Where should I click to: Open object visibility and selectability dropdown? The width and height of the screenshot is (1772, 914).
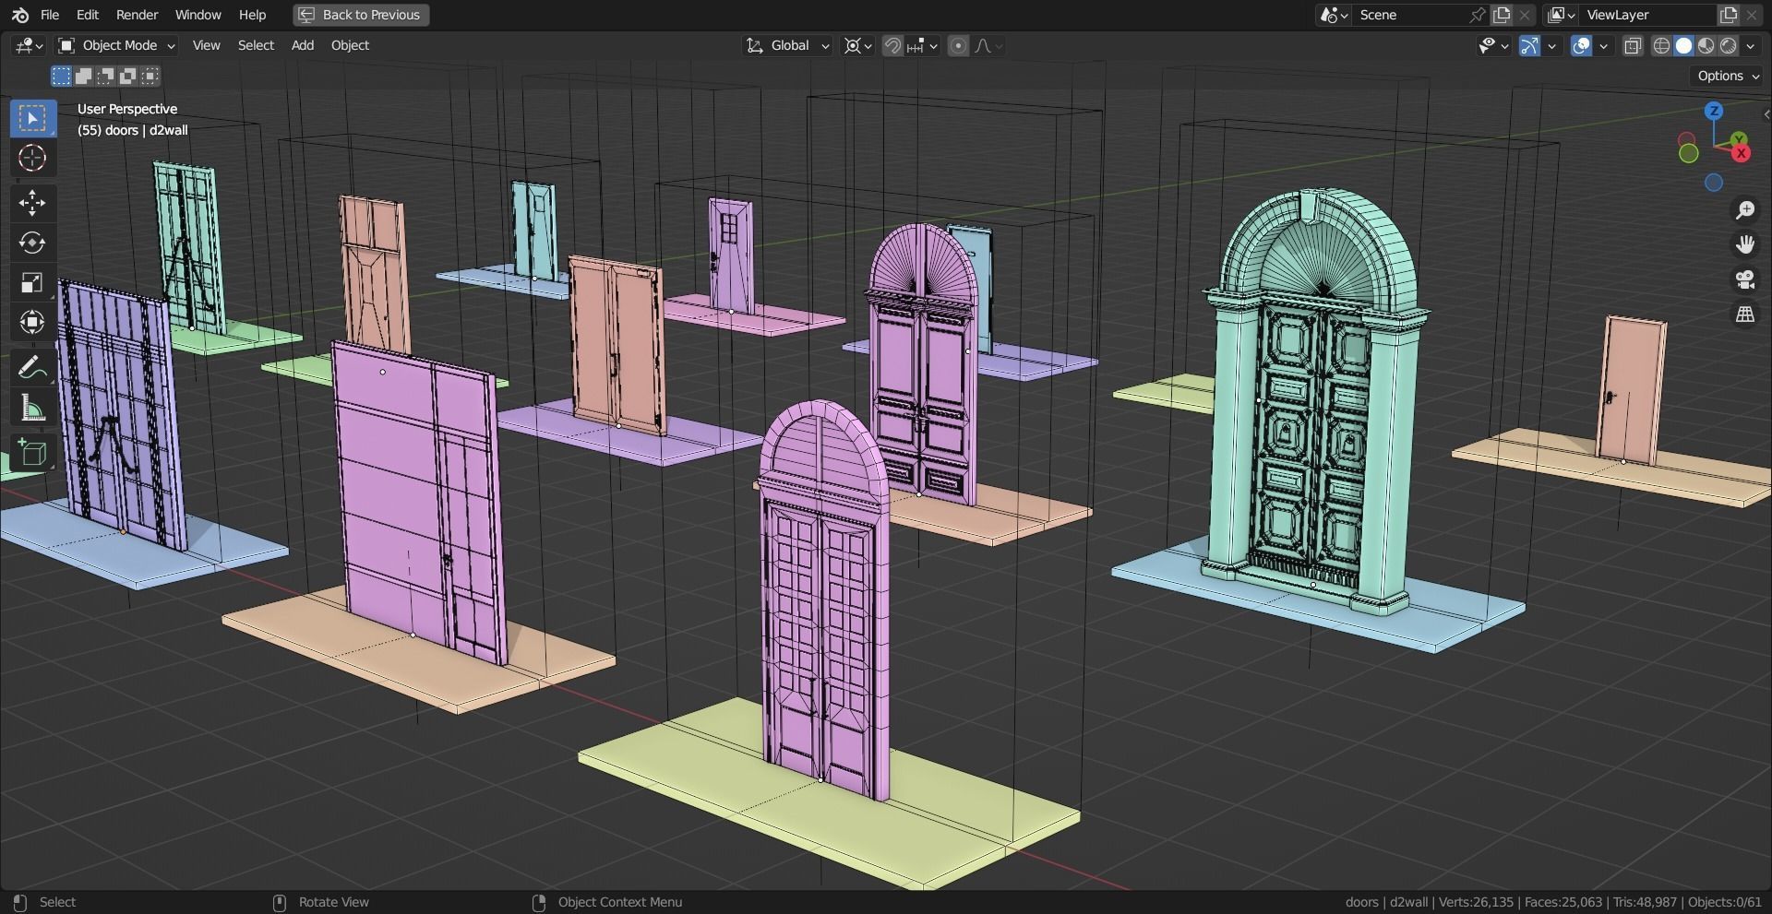tap(1492, 45)
